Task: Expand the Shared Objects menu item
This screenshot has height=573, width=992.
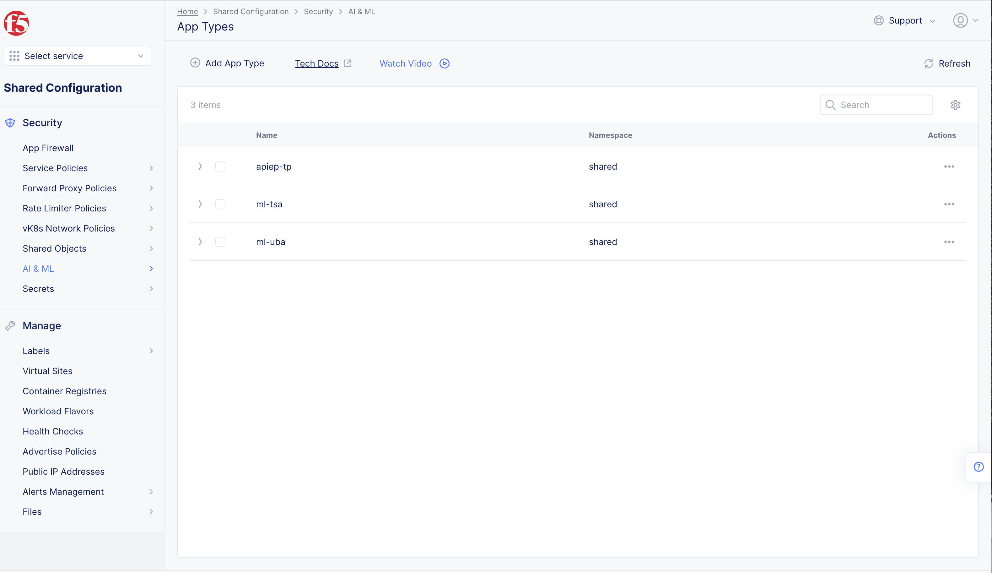Action: 54,248
